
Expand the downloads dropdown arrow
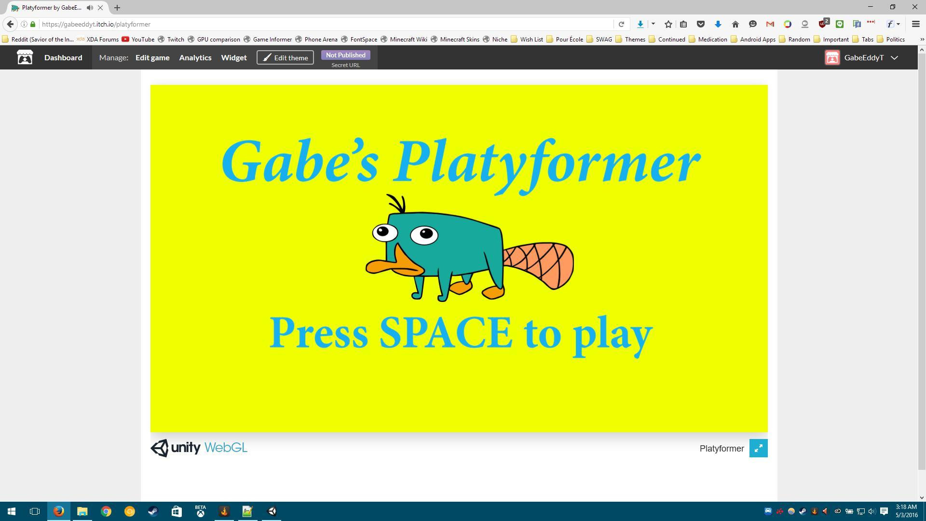pos(653,24)
